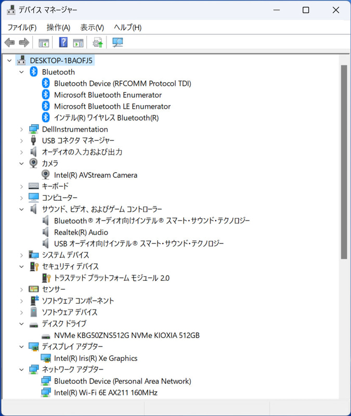Click the Back arrow toolbar icon
Screen dimensions: 351x416
point(9,43)
